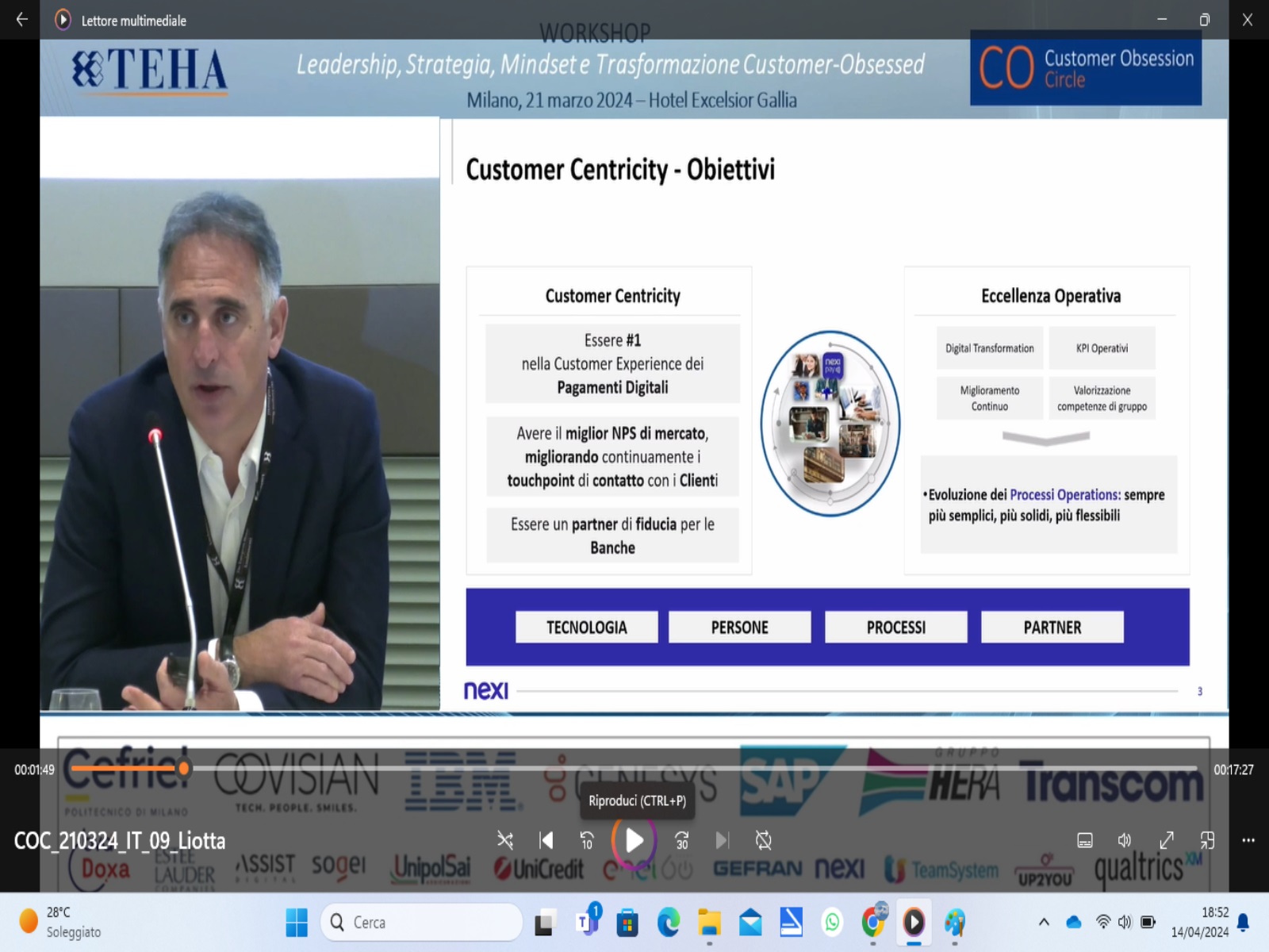Open Microsoft Store from the taskbar
Screen dimensions: 1269x952
click(x=627, y=923)
